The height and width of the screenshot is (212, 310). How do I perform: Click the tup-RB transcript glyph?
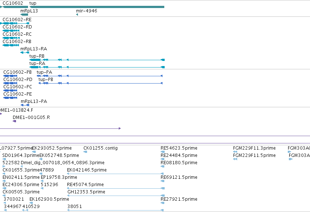pos(97,60)
